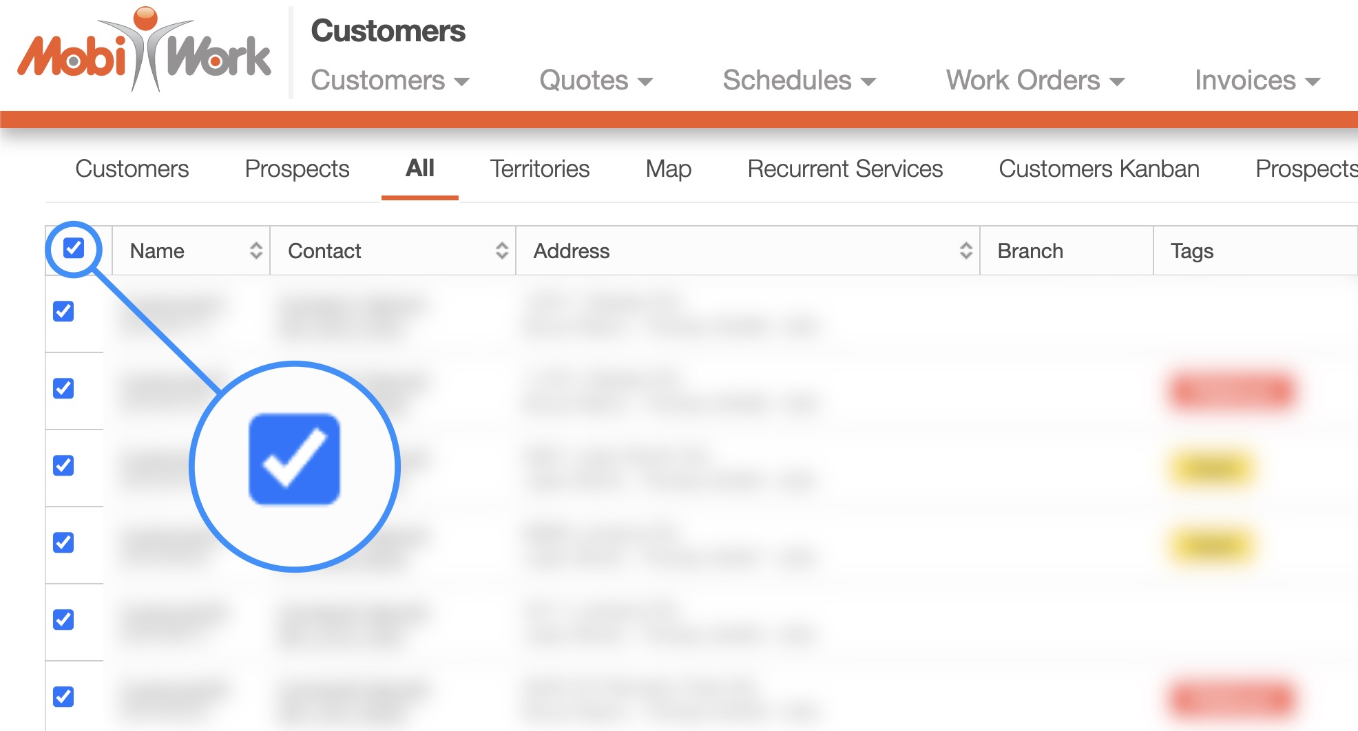Expand the Invoices dropdown menu
The width and height of the screenshot is (1358, 731).
click(1257, 81)
